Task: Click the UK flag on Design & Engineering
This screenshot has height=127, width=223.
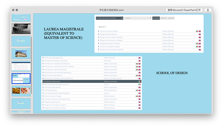Action: [200, 34]
